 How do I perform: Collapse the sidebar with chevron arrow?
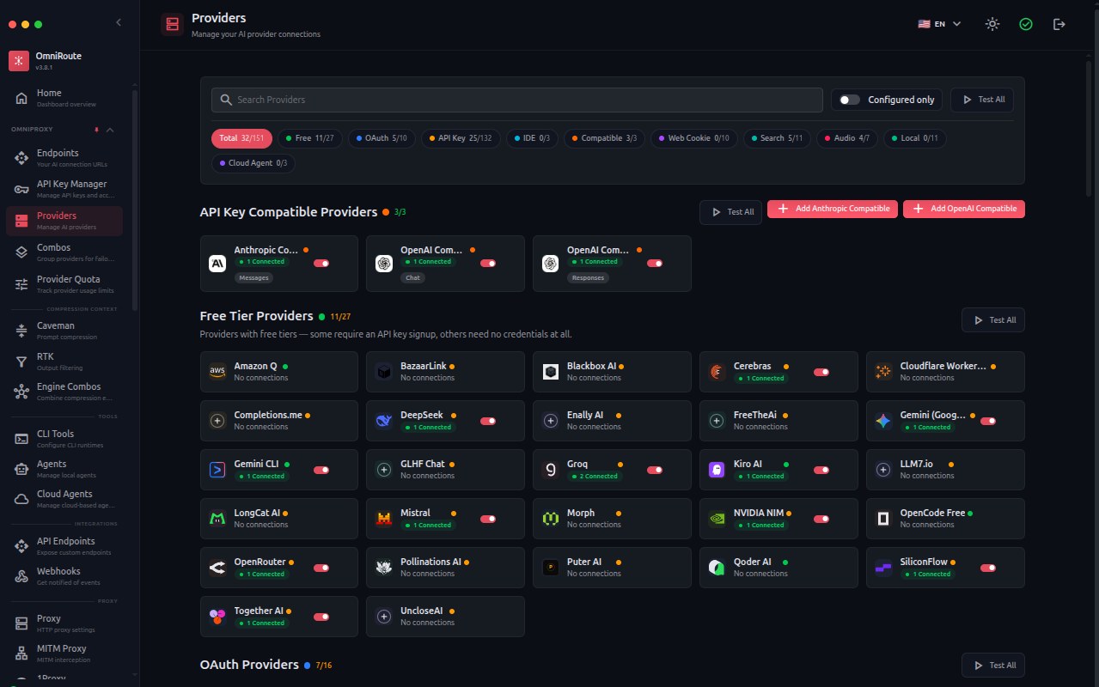pos(119,22)
